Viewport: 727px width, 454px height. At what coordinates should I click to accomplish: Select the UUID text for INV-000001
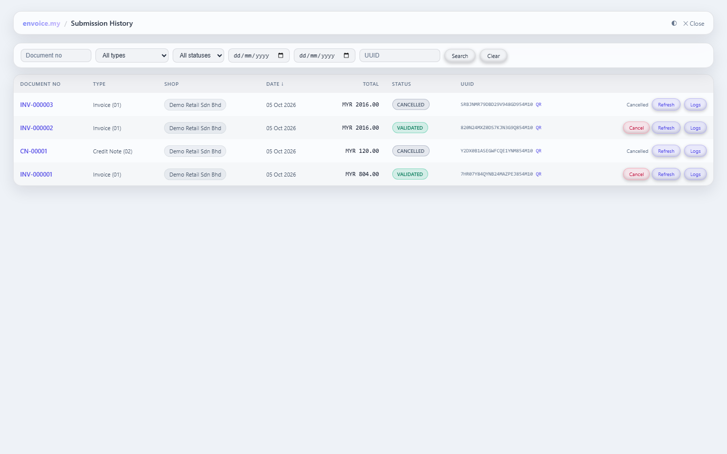(497, 175)
